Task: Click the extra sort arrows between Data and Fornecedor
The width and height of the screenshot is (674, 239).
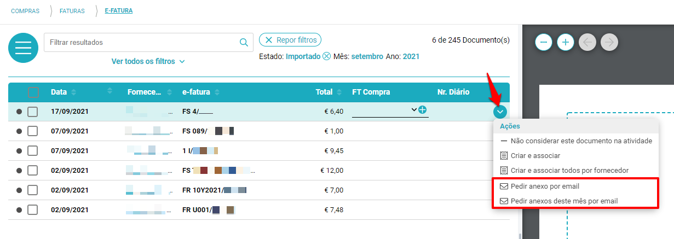Action: [x=110, y=90]
